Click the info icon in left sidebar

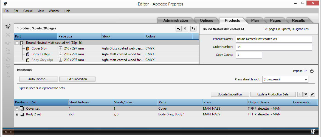8,74
